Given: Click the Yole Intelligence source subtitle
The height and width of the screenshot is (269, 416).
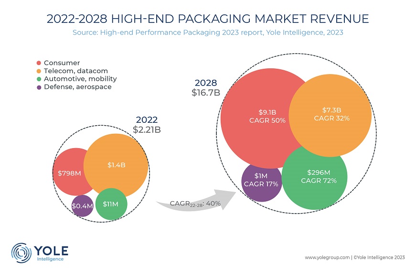Looking at the screenshot, I should 208,32.
